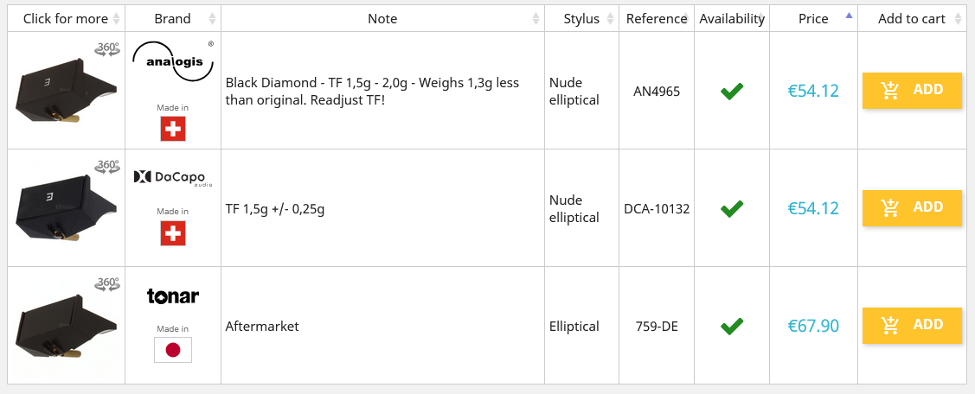The height and width of the screenshot is (394, 975).
Task: Click the 360° icon on the DaCapo stylus
Action: 107,166
